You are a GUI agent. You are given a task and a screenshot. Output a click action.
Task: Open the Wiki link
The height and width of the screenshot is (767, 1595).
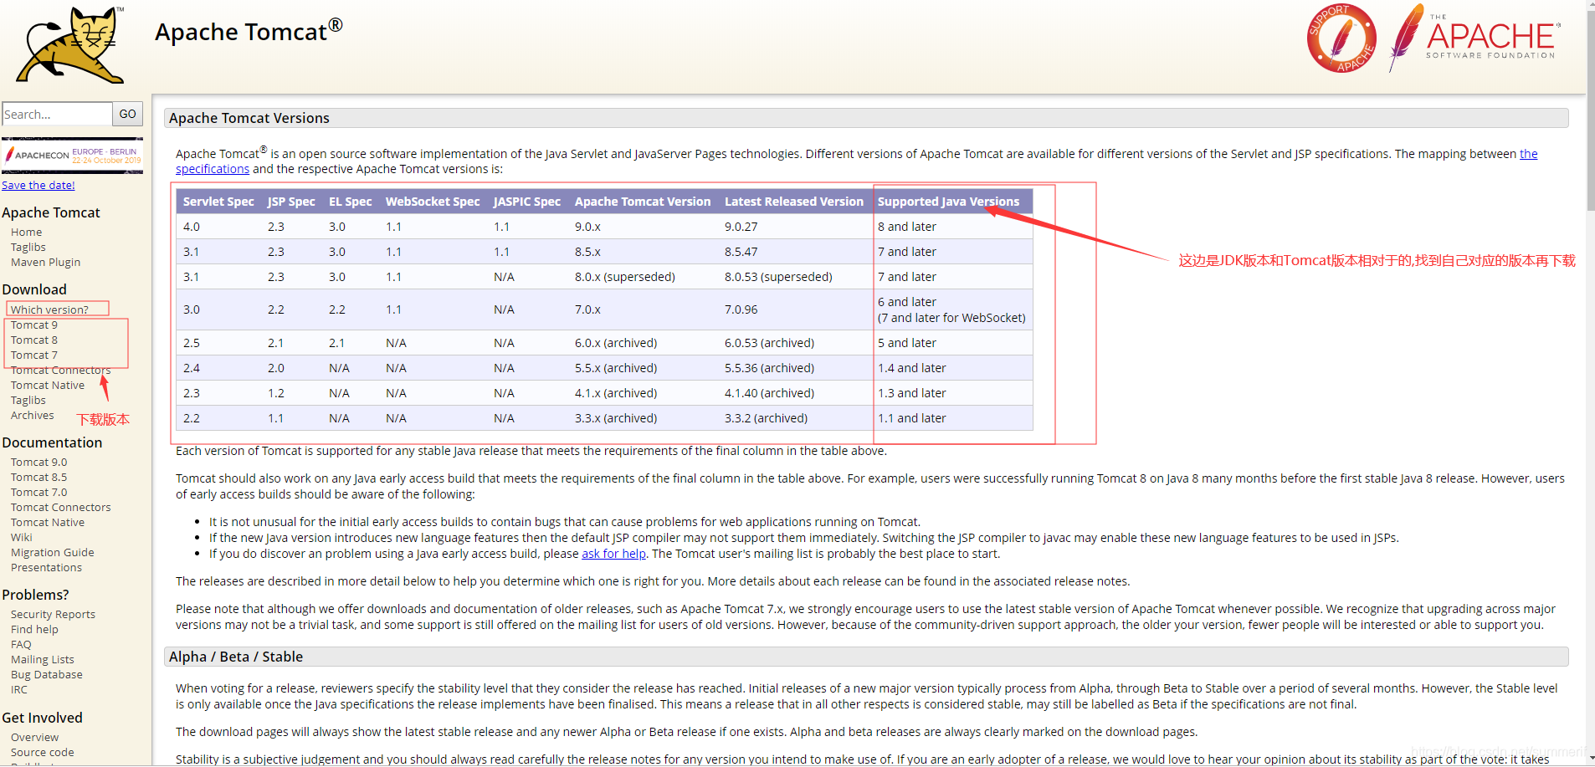point(22,538)
